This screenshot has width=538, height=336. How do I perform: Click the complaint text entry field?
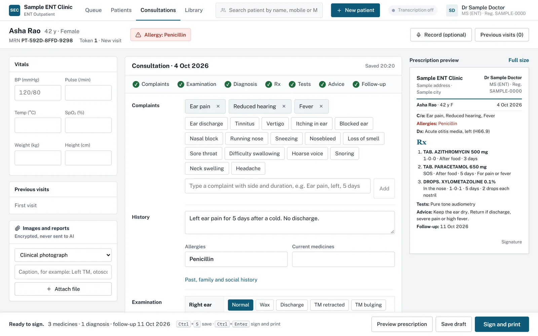(278, 186)
